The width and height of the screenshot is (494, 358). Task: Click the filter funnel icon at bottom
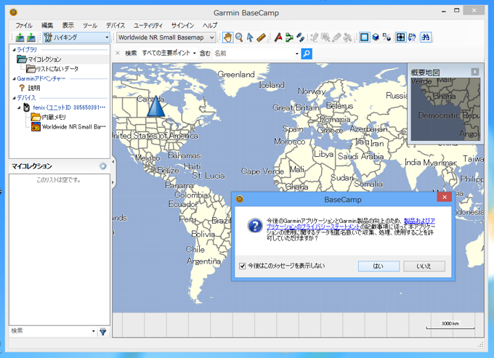coord(103,331)
